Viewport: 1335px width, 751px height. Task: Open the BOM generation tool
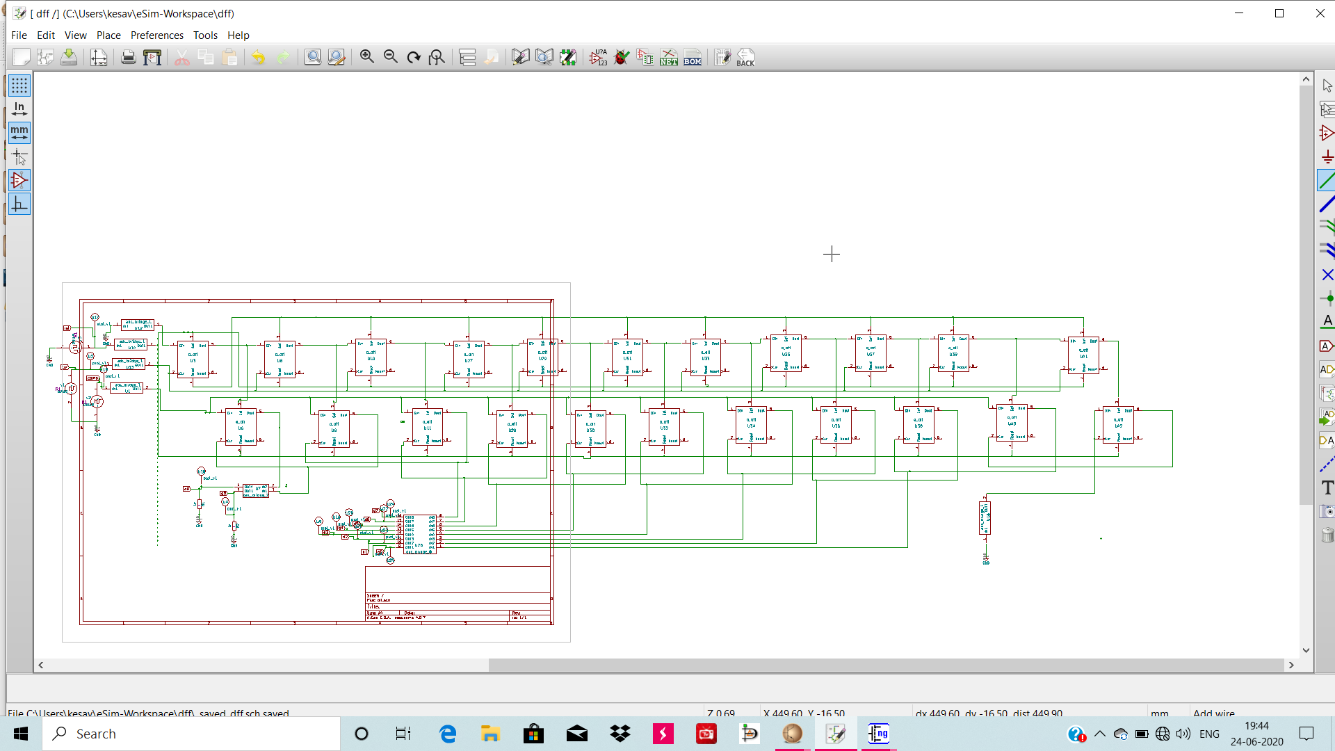pyautogui.click(x=693, y=58)
